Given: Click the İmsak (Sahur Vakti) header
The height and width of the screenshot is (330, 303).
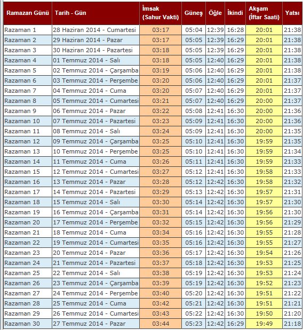Looking at the screenshot, I should tap(161, 13).
